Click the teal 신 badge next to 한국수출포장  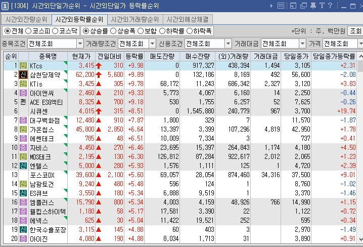(23, 230)
